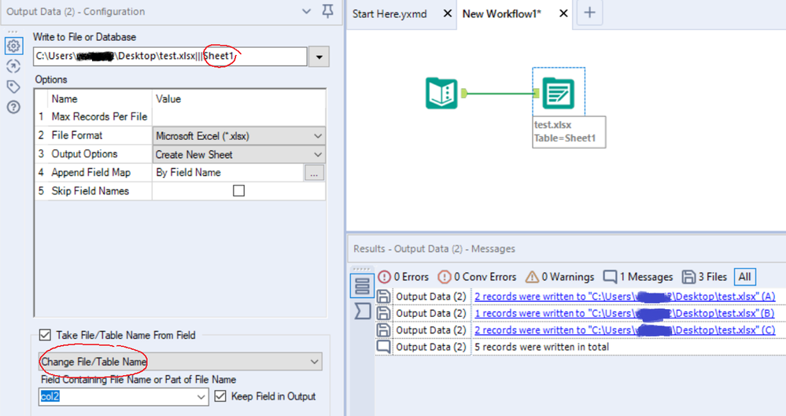786x416 pixels.
Task: Show the sigma summary icon in Results
Action: [x=362, y=311]
